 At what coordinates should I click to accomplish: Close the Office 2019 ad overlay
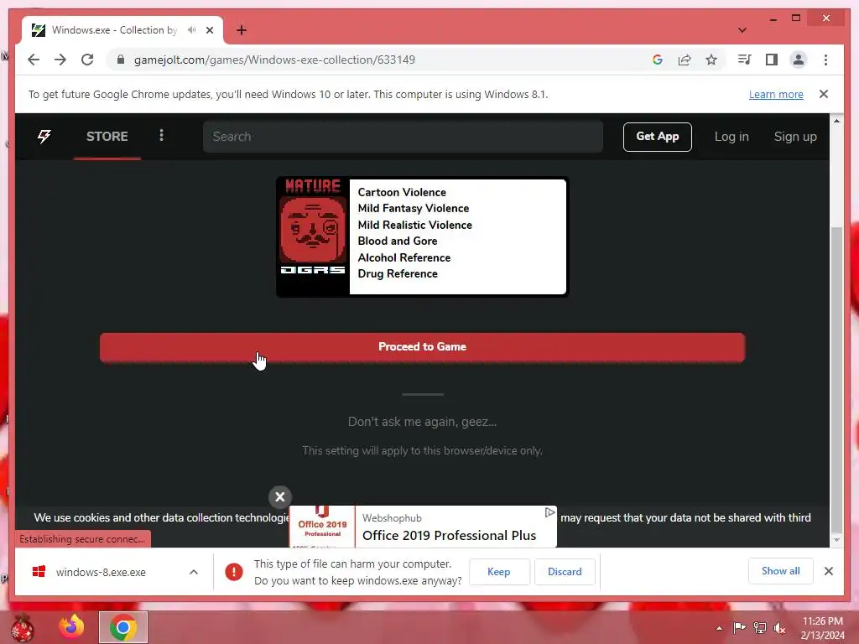point(280,496)
